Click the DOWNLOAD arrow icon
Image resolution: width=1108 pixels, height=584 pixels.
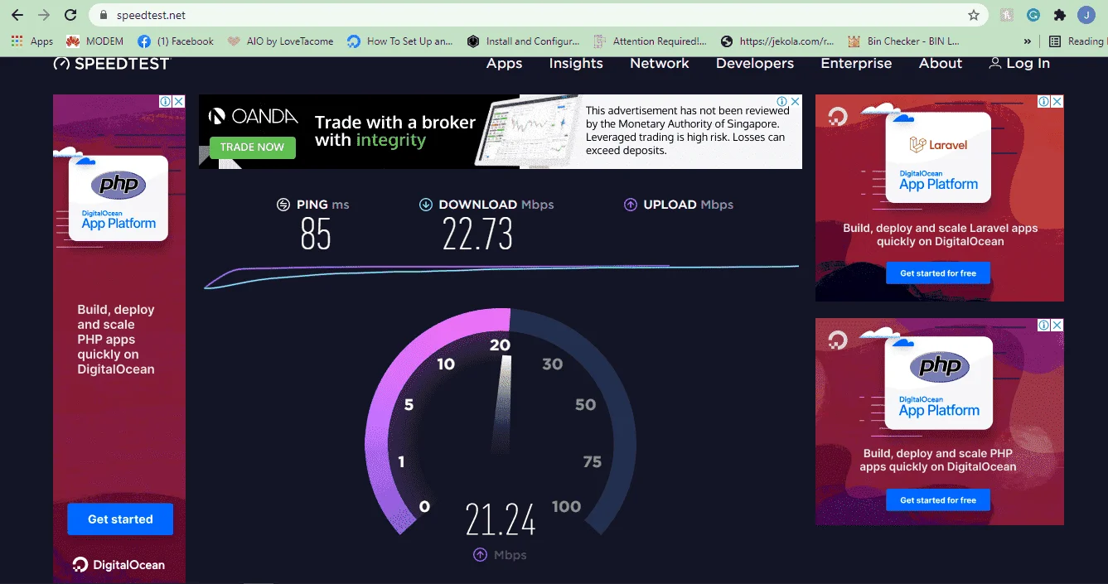426,205
